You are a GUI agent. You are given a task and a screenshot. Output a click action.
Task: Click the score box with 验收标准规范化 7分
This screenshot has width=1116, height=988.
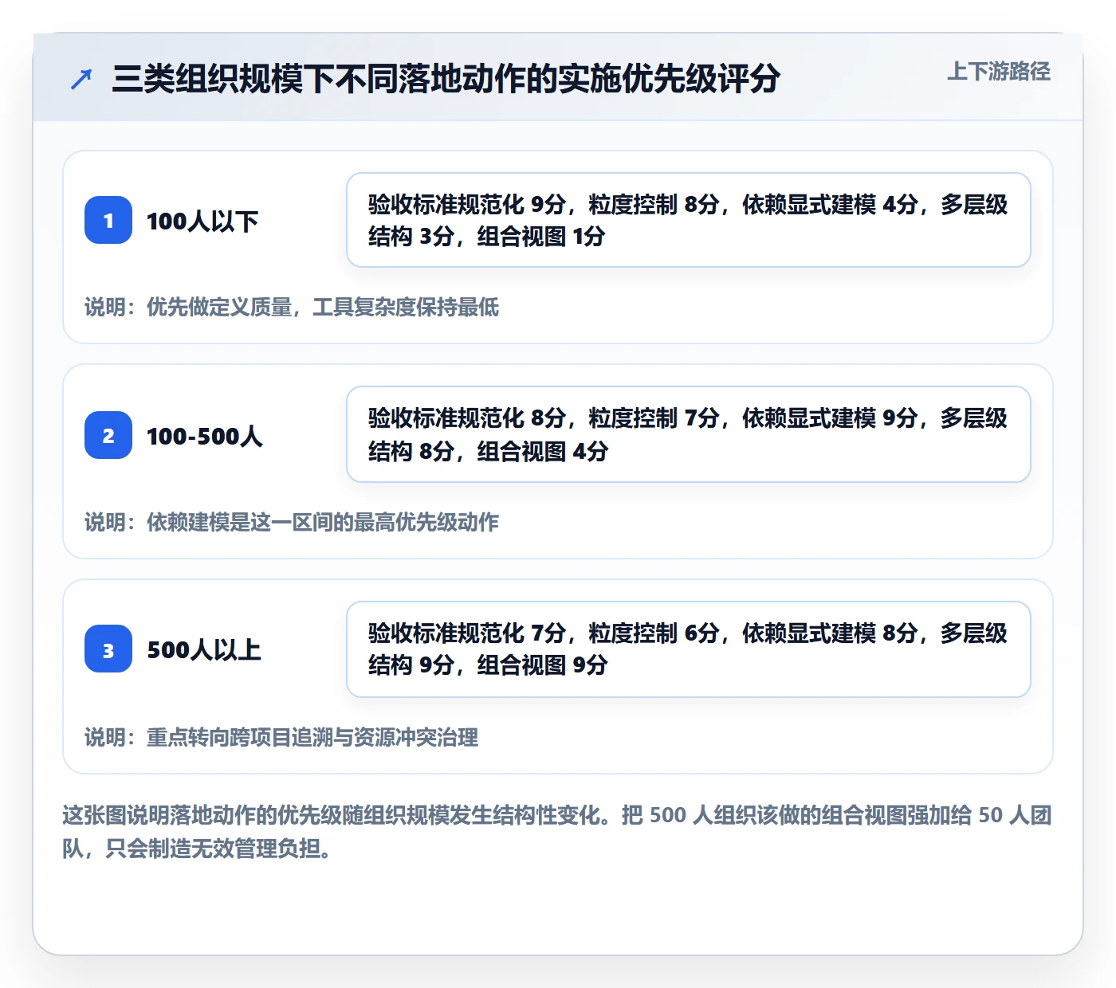point(689,649)
